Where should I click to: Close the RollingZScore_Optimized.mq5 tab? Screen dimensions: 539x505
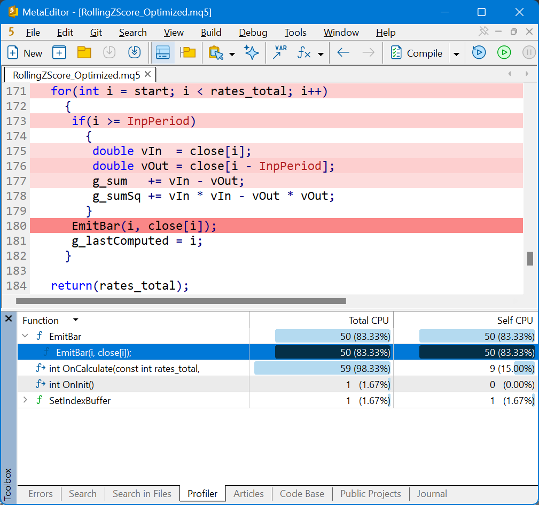pos(148,74)
